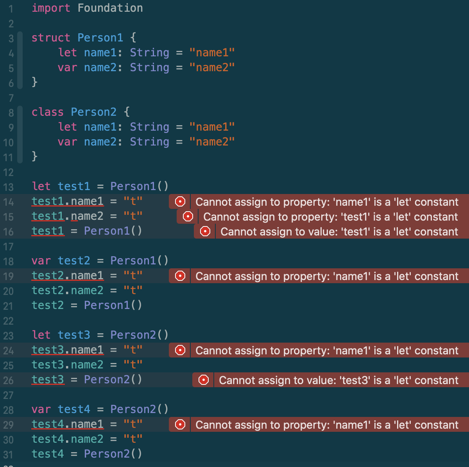Click the Person2 class name declaration

94,112
